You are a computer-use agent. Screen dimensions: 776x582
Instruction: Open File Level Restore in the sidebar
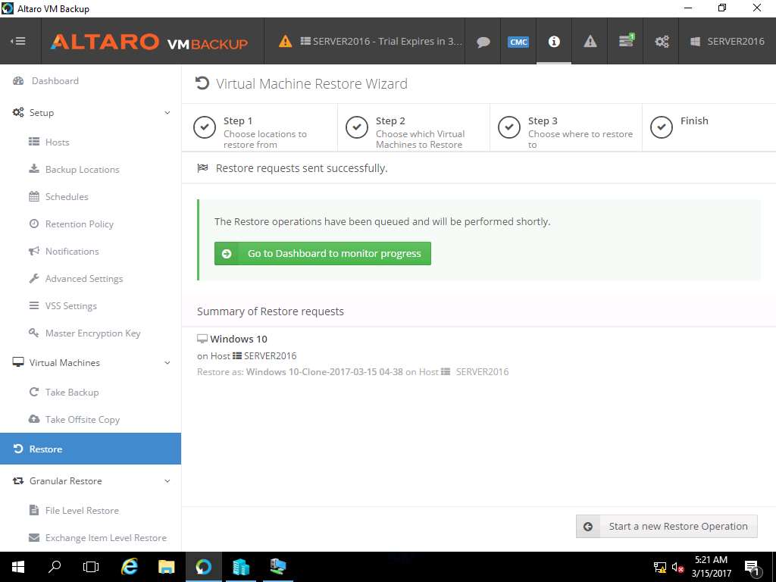[x=82, y=510]
